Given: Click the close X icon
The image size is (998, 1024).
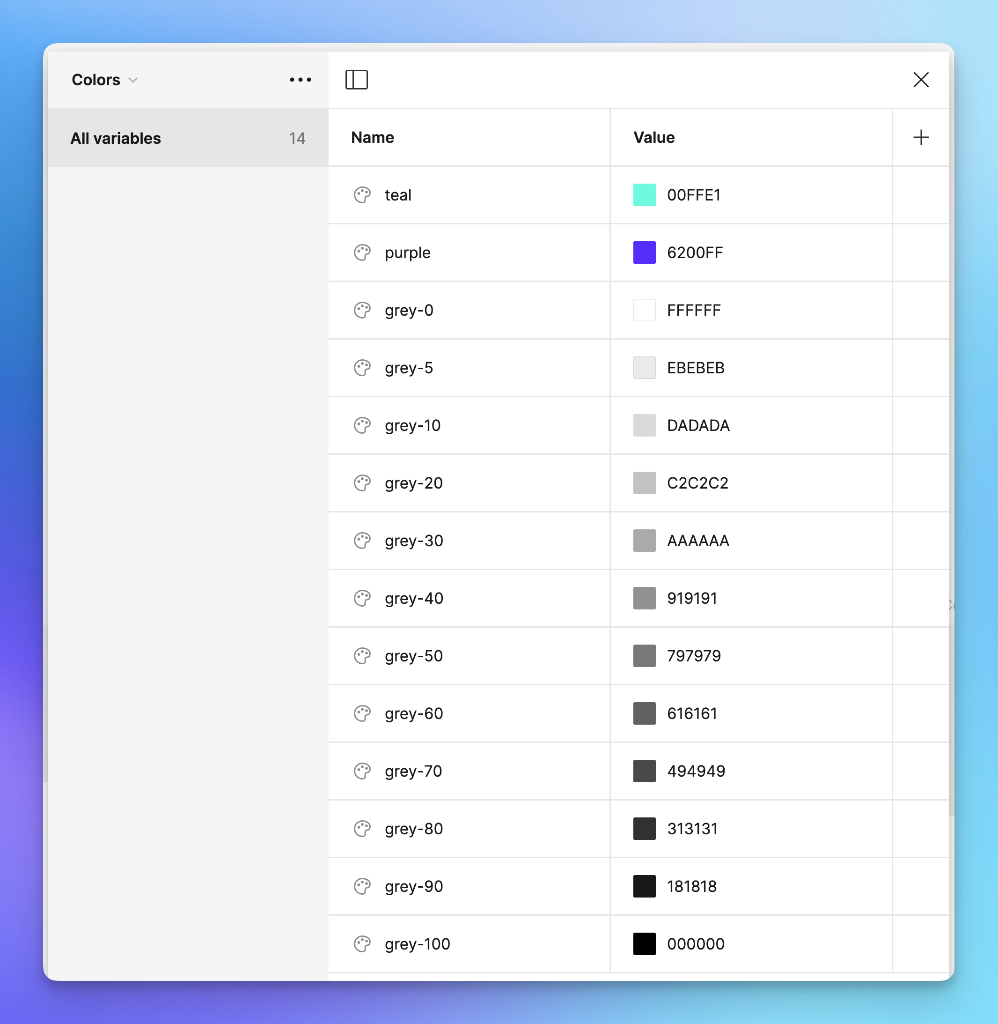Looking at the screenshot, I should 920,80.
